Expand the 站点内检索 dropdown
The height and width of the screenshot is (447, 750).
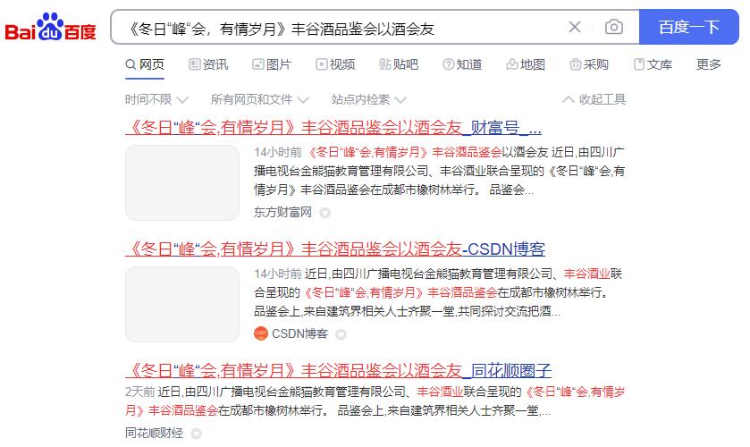click(x=369, y=99)
